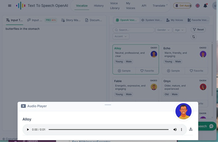
Task: Open the audio player more options menu
Action: click(x=181, y=129)
